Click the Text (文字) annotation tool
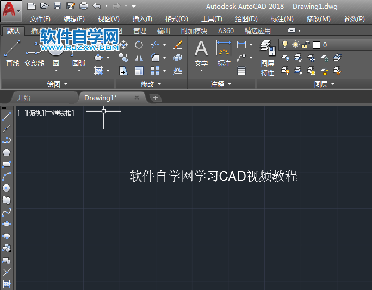 coord(201,53)
